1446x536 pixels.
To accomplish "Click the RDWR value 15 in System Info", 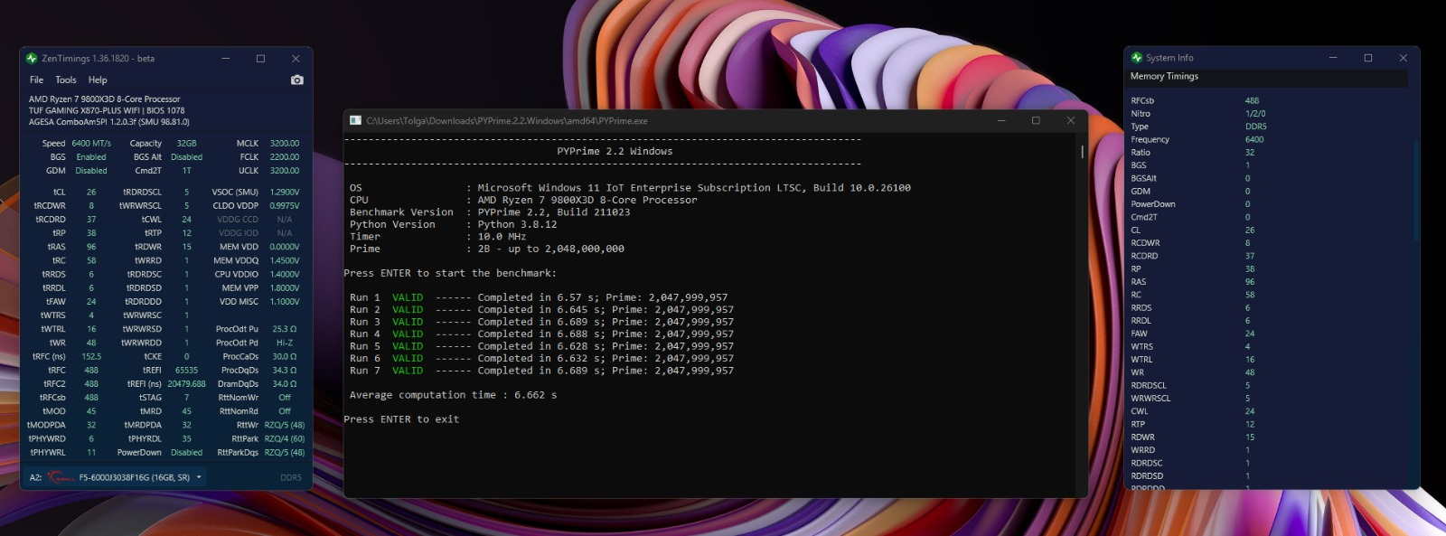I will coord(1250,437).
